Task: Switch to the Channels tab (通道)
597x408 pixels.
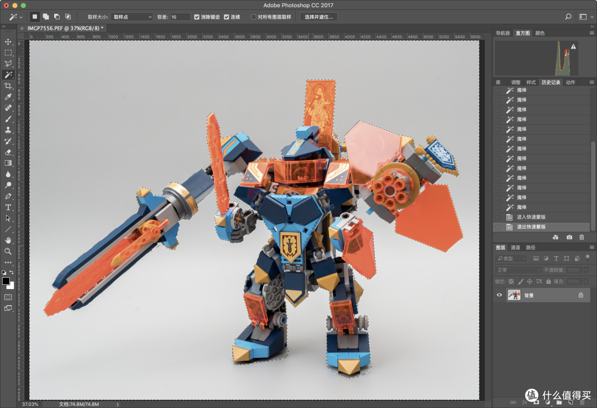Action: (x=515, y=247)
